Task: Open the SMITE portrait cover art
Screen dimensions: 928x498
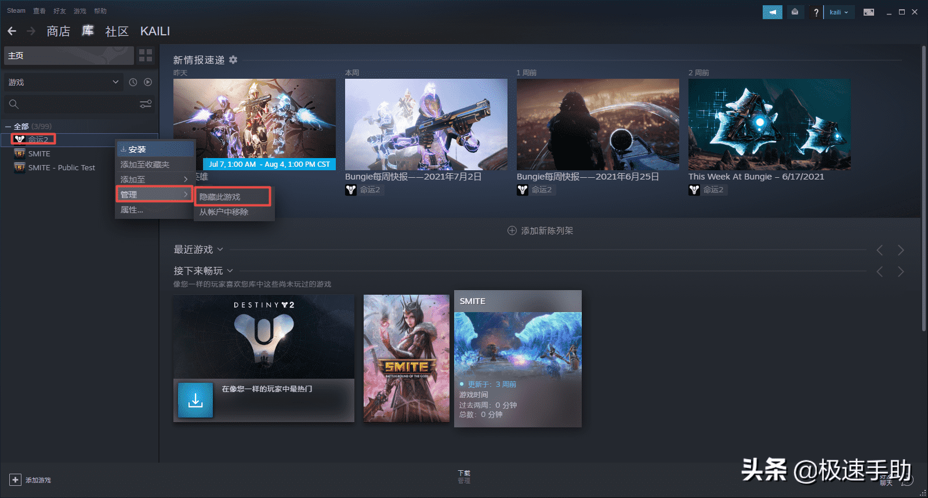Action: coord(407,358)
